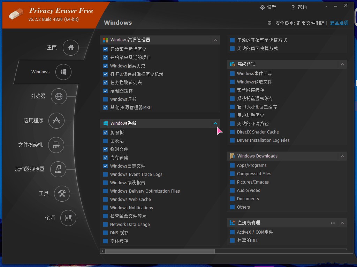This screenshot has height=267, width=357.
Task: Click the settings gear icon
Action: click(x=263, y=7)
